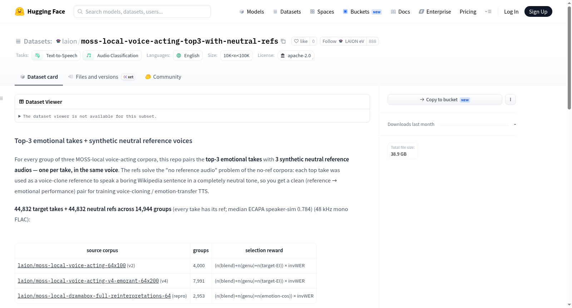Open Models in the top navigation

pos(252,11)
